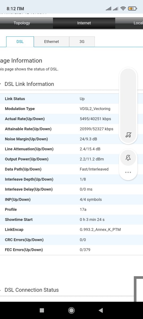Viewport: 143px width, 319px height.
Task: Tap the Modulation Type row label
Action: coord(20,109)
